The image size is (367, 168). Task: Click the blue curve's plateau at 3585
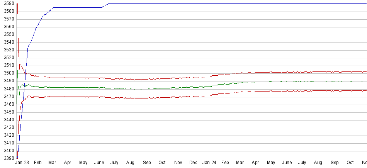[x=77, y=7]
